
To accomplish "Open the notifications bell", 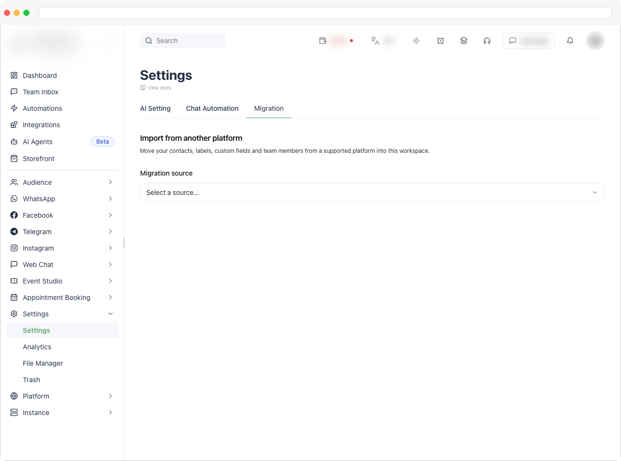I will click(570, 41).
